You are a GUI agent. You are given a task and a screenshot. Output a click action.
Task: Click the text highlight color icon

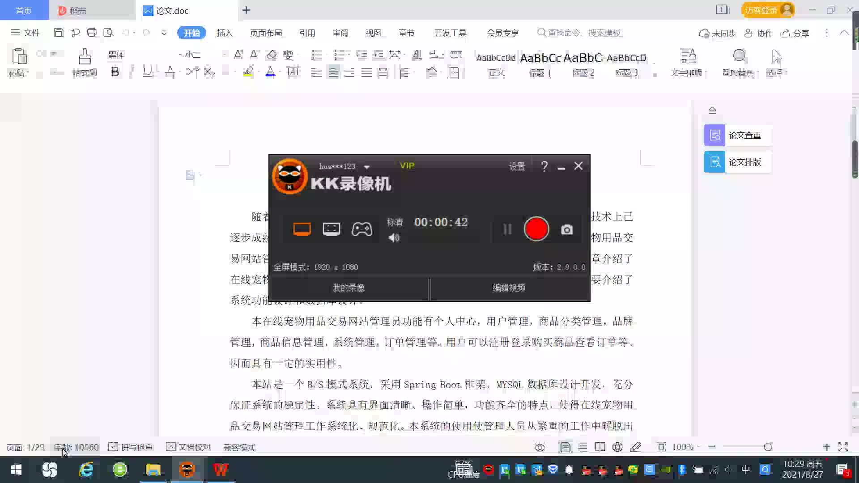point(248,72)
